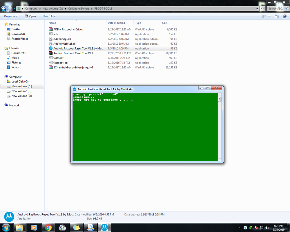The width and height of the screenshot is (290, 232).
Task: Click the console window title bar Motorola icon
Action: click(x=74, y=89)
